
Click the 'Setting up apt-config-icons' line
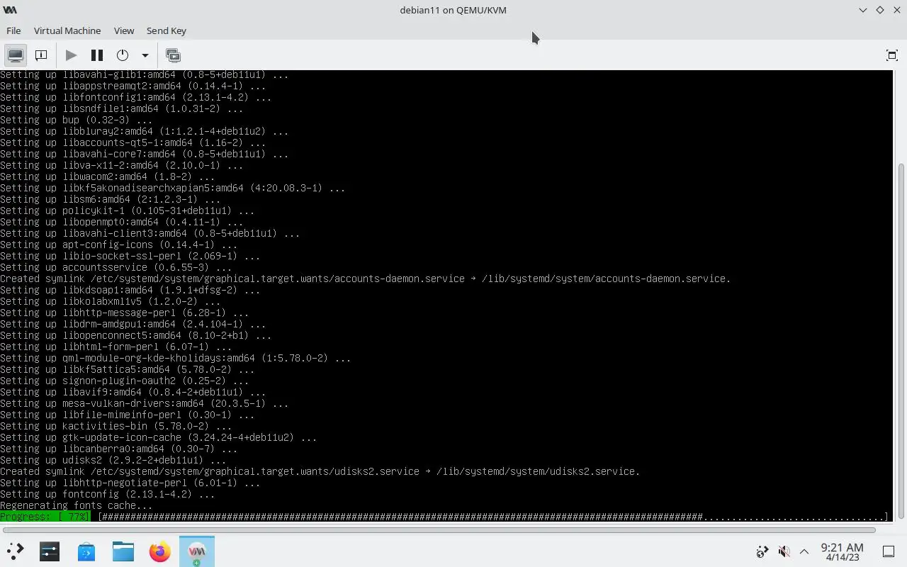click(x=119, y=245)
